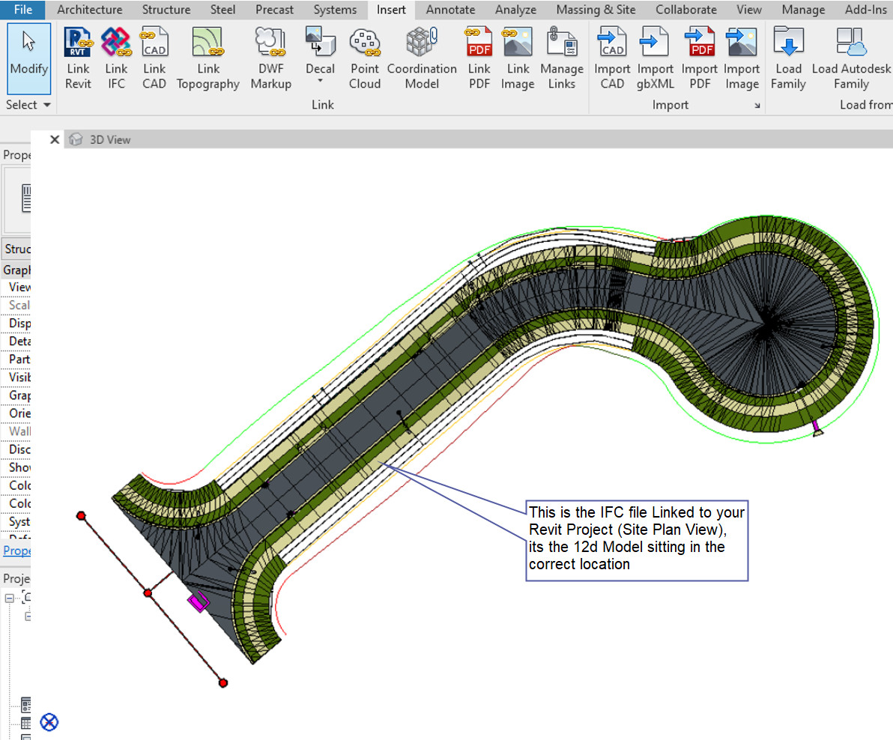Switch to the Annotate ribbon tab
Image resolution: width=893 pixels, height=740 pixels.
point(450,10)
